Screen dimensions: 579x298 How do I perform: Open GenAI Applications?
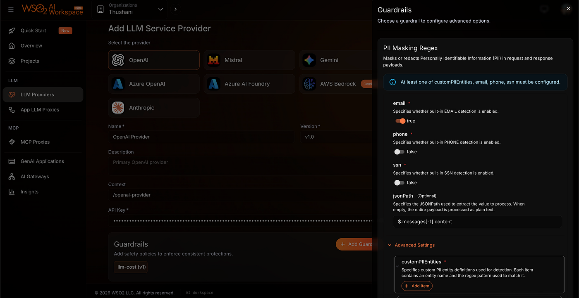tap(43, 161)
